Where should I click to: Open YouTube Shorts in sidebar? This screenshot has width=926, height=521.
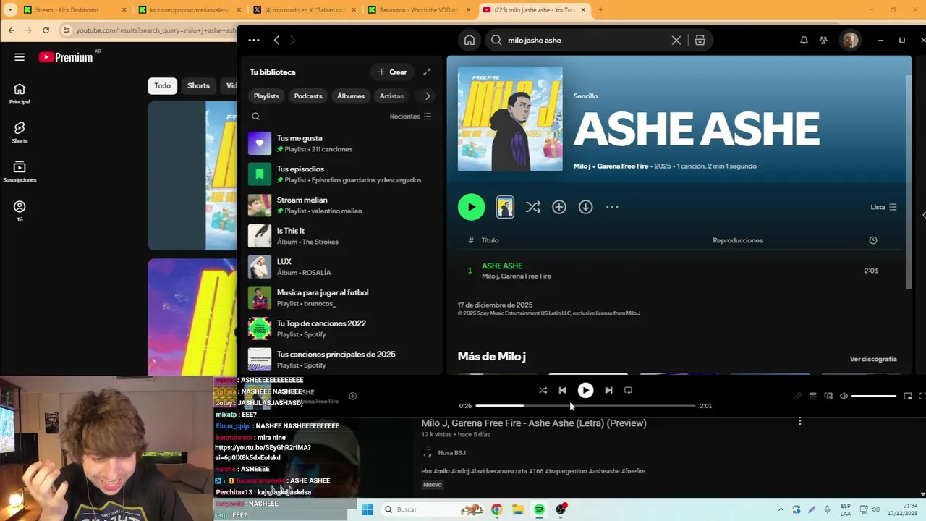[20, 132]
